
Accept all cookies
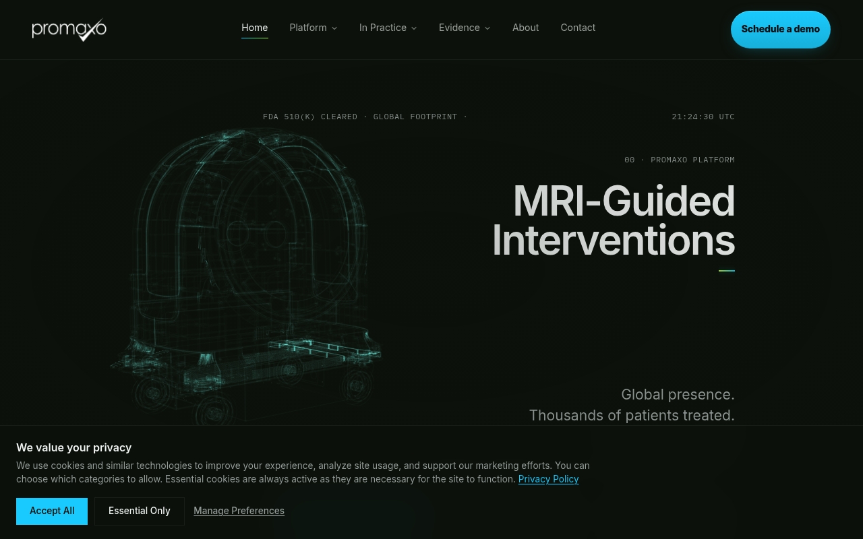[52, 511]
